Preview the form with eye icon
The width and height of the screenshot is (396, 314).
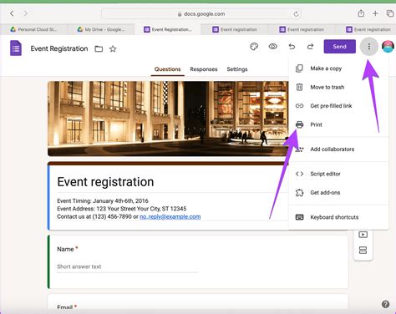272,47
